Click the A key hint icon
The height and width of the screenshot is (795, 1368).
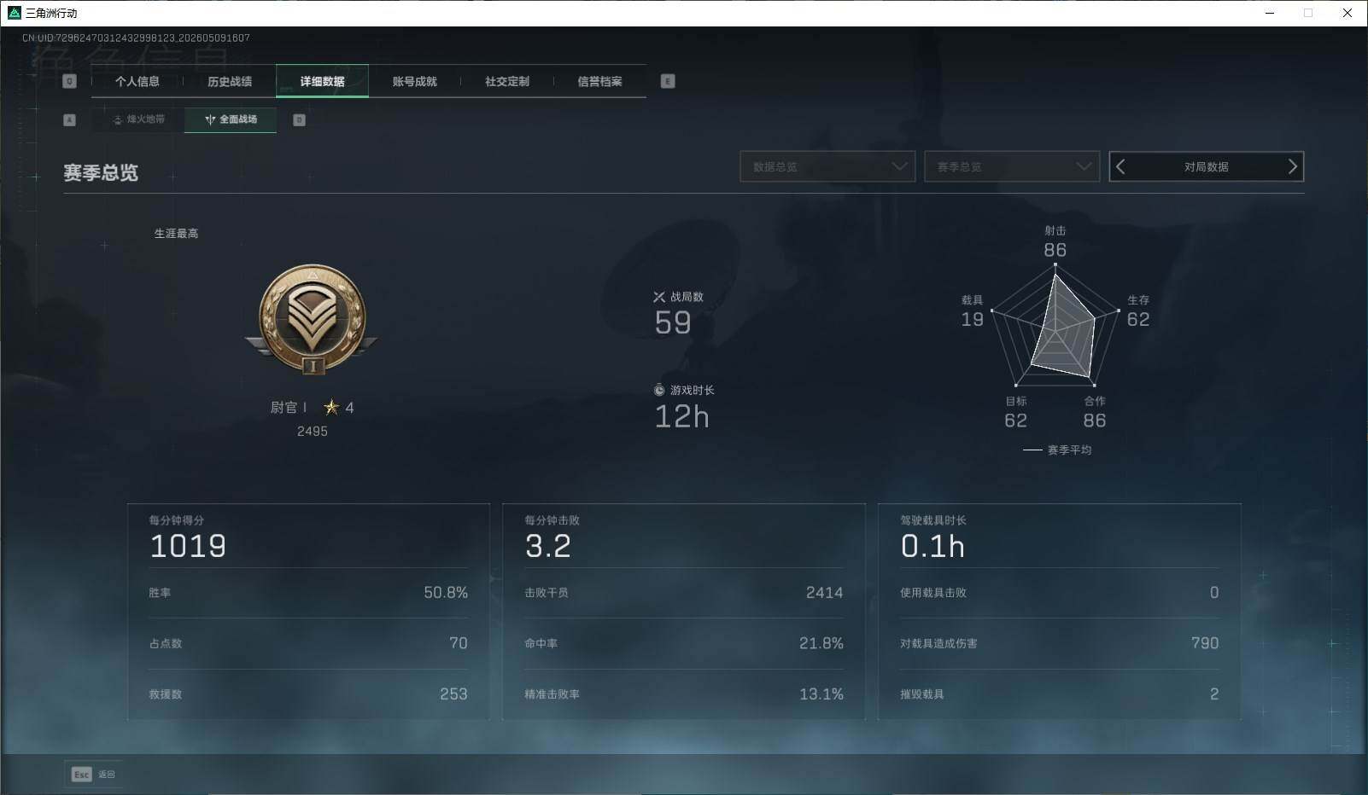pos(70,120)
